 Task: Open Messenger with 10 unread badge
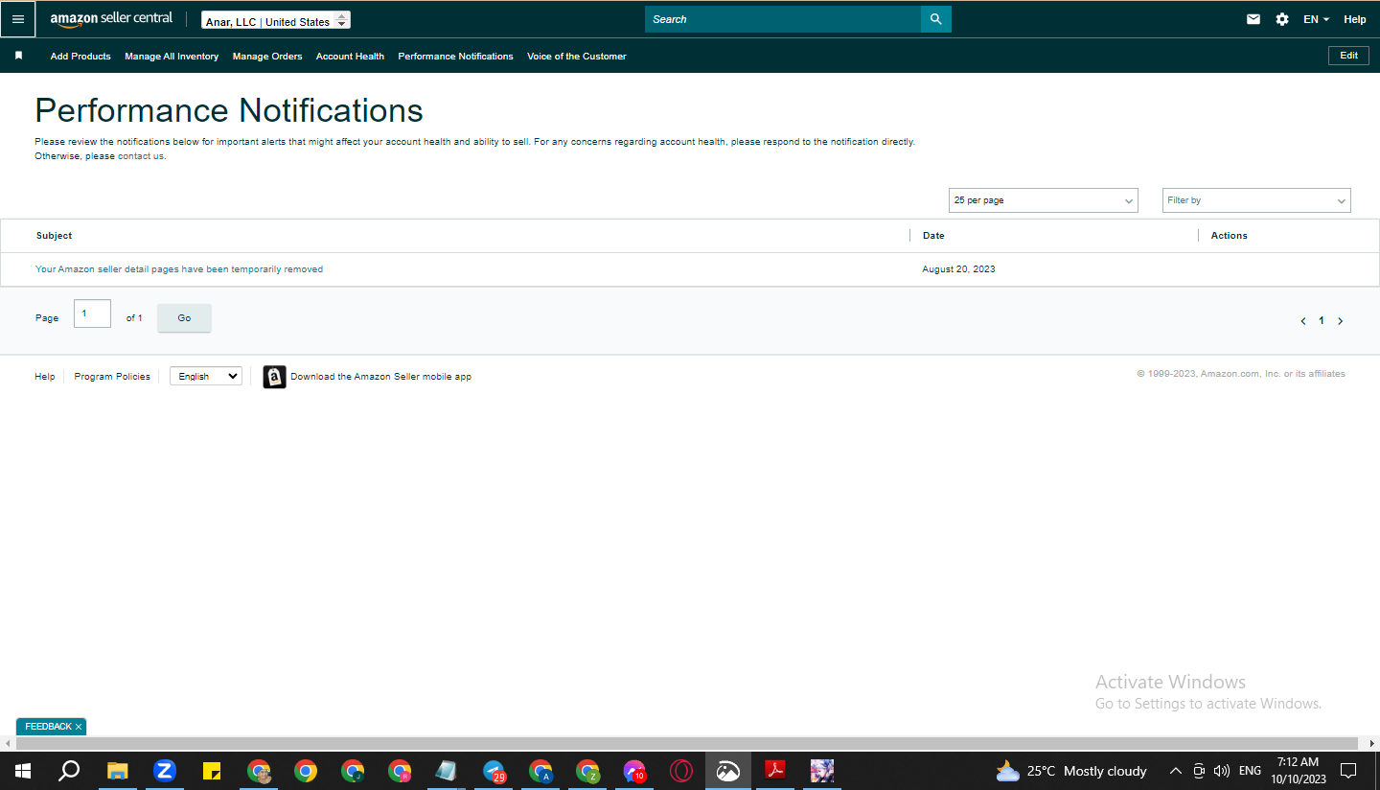[x=634, y=771]
